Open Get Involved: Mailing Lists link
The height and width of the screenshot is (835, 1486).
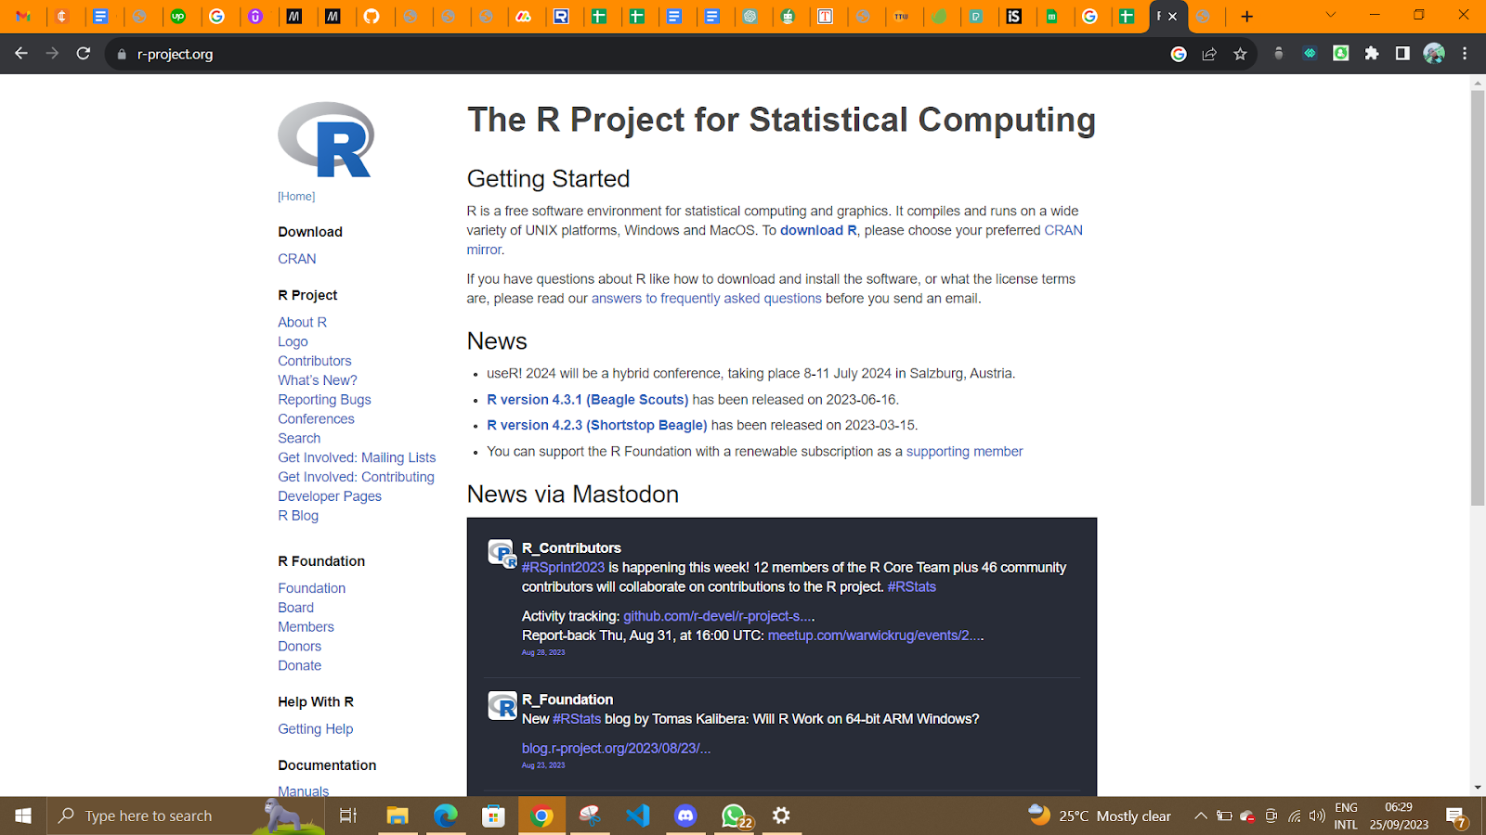[357, 458]
